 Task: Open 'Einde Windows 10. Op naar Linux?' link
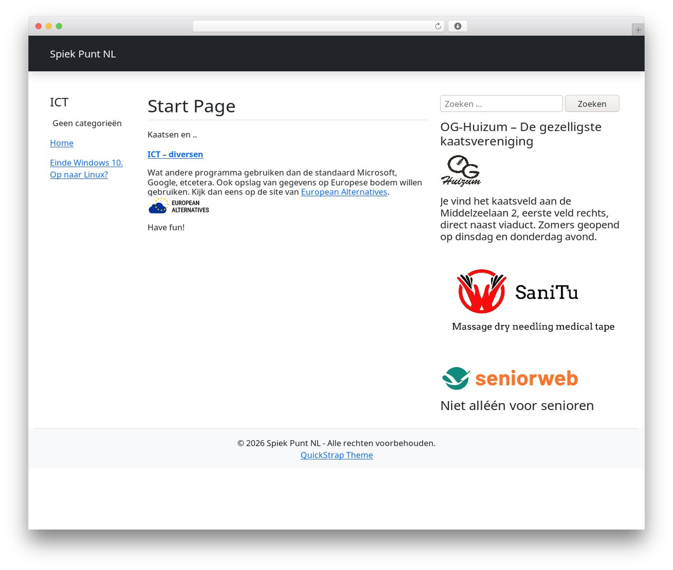click(86, 169)
